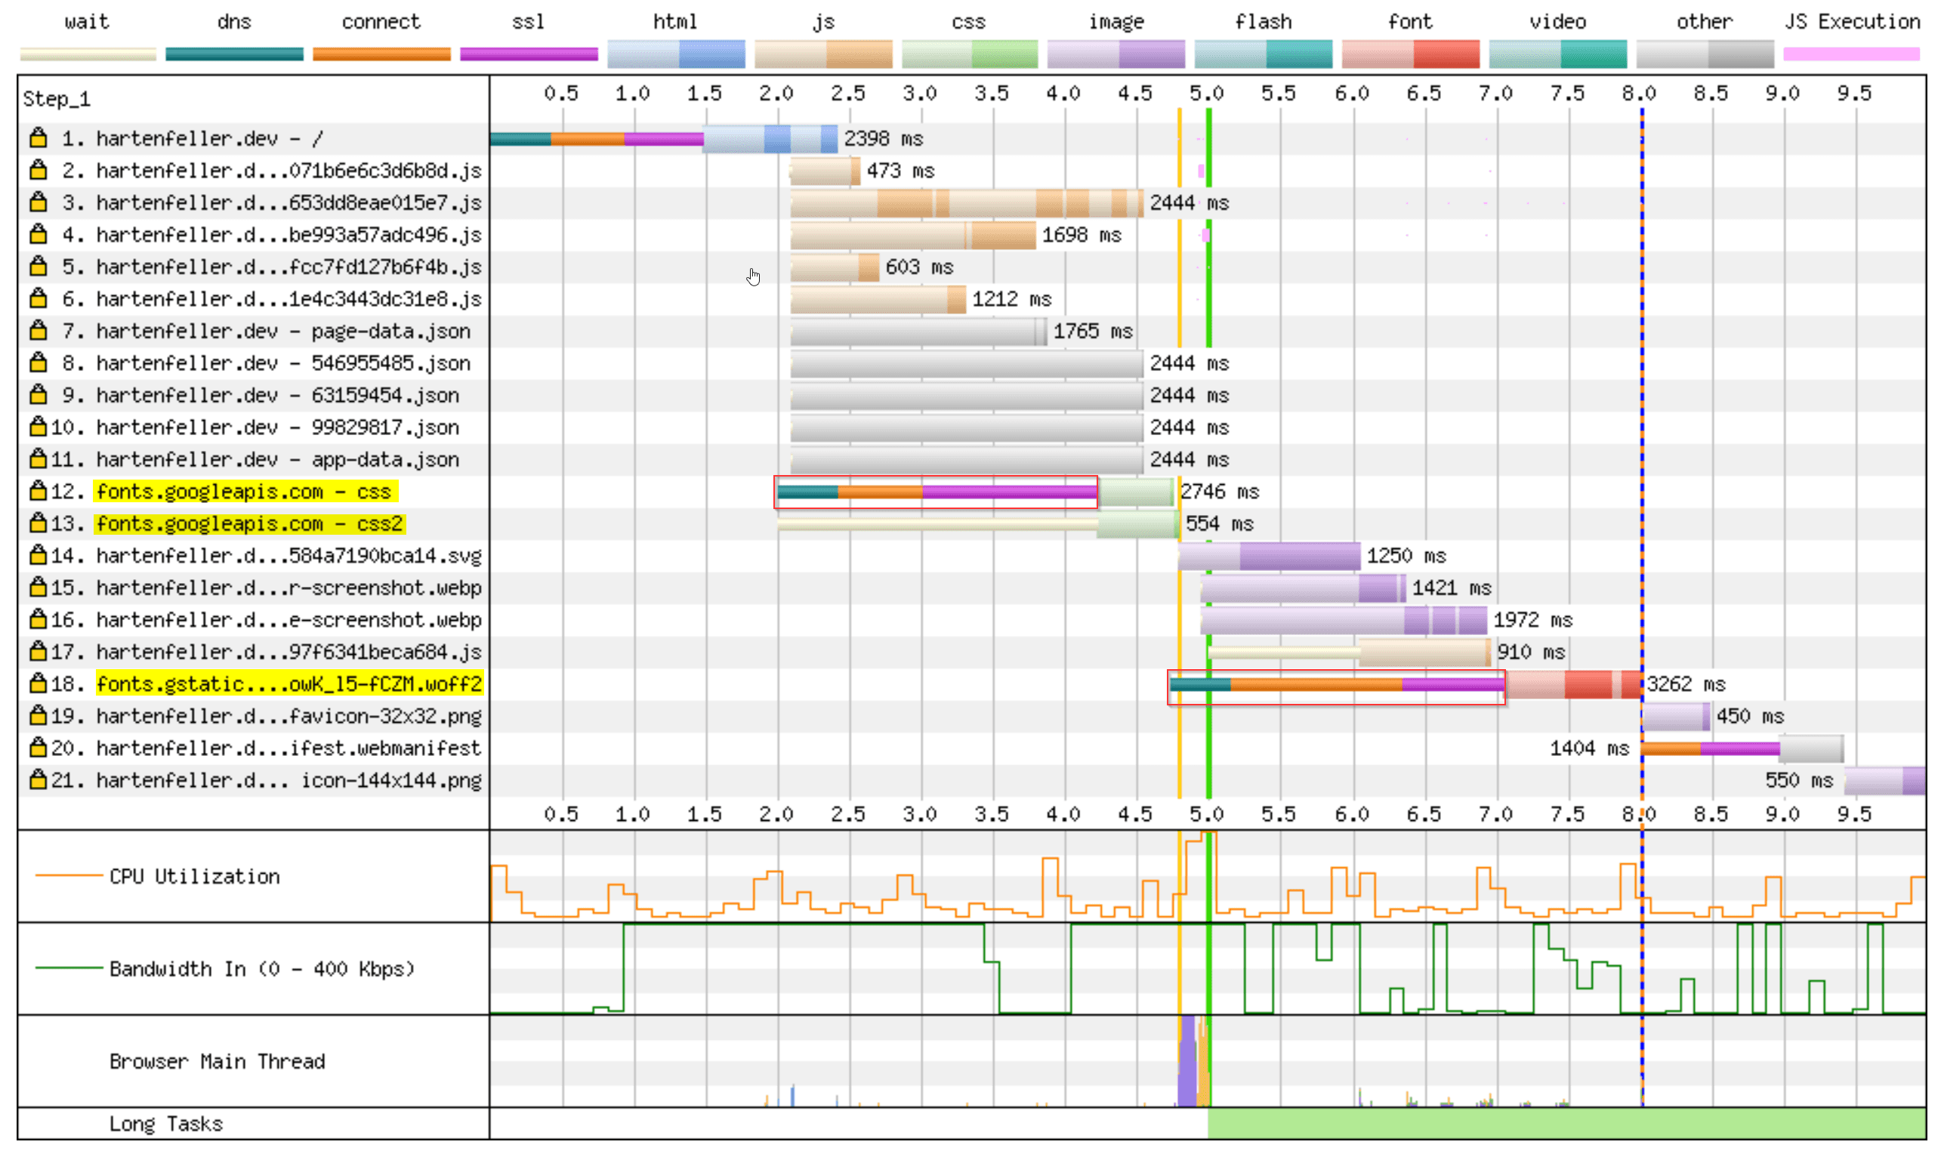This screenshot has width=1941, height=1151.
Task: Click the Step_1 label
Action: [x=57, y=98]
